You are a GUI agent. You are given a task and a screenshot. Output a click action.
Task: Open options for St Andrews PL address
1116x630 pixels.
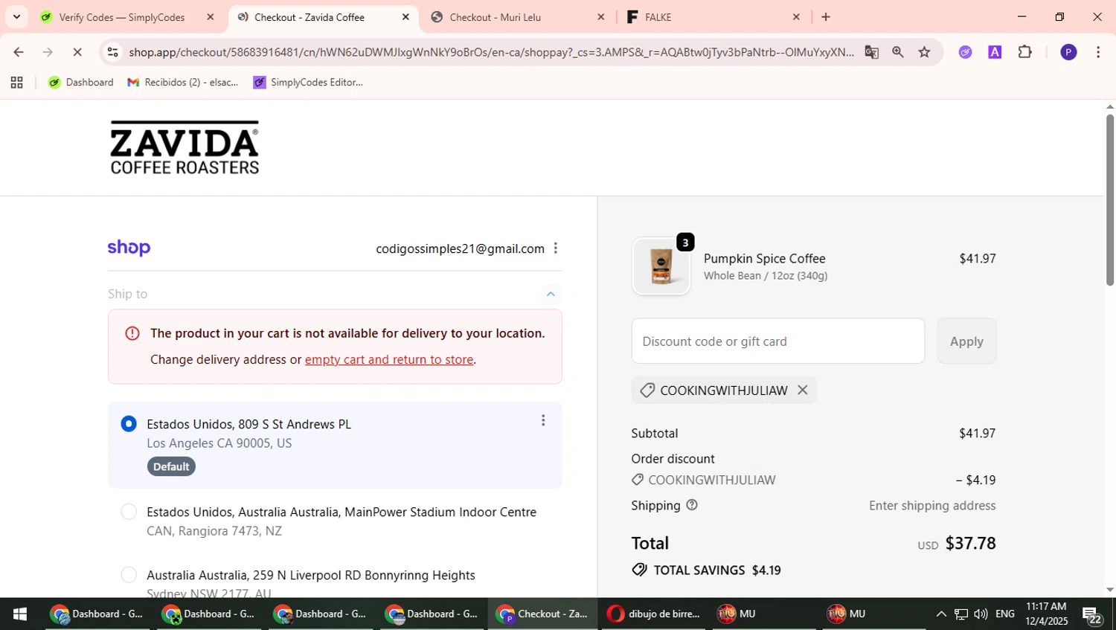543,421
